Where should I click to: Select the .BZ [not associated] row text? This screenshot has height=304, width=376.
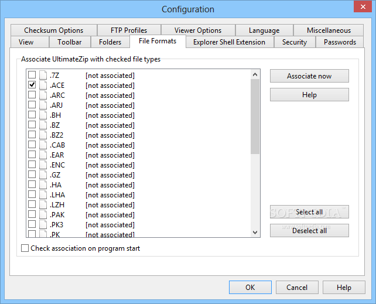[x=93, y=125]
